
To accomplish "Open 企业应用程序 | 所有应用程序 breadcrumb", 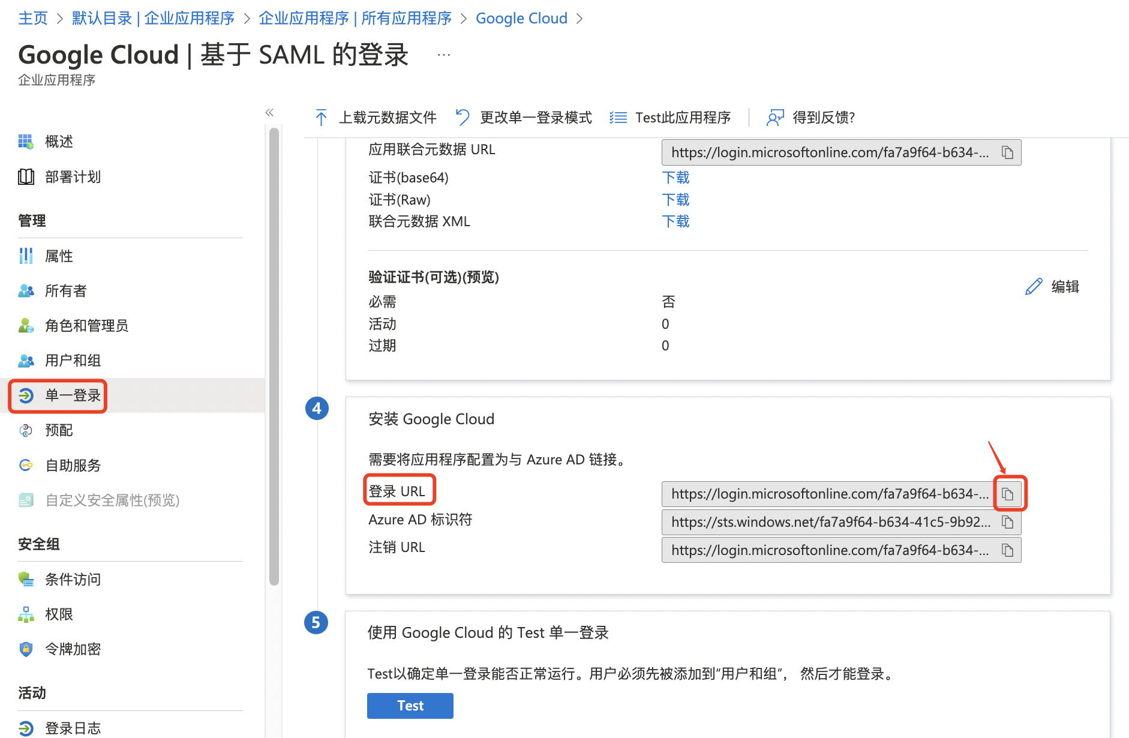I will [x=355, y=19].
